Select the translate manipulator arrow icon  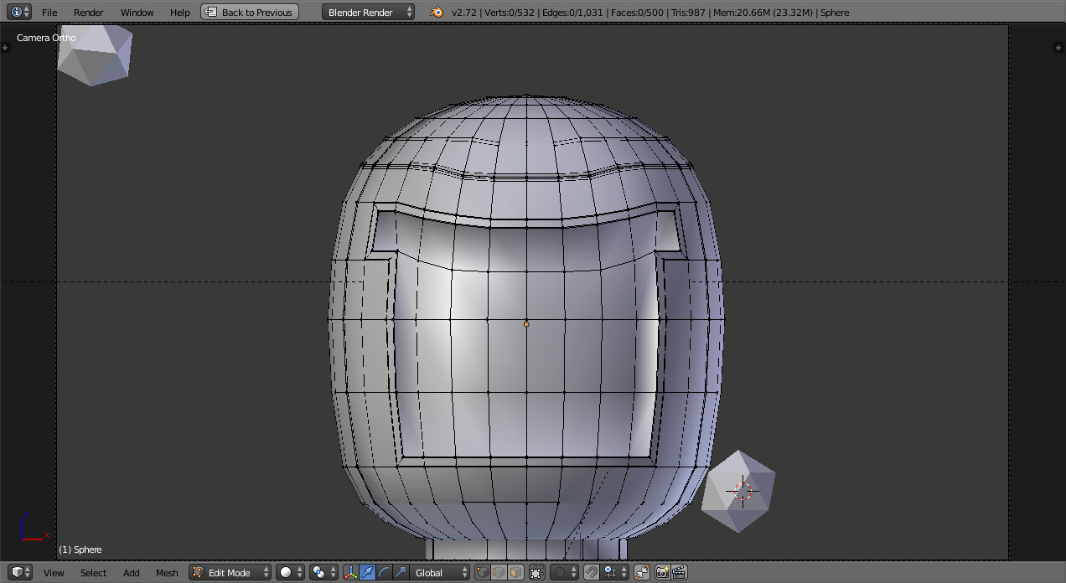click(x=367, y=572)
